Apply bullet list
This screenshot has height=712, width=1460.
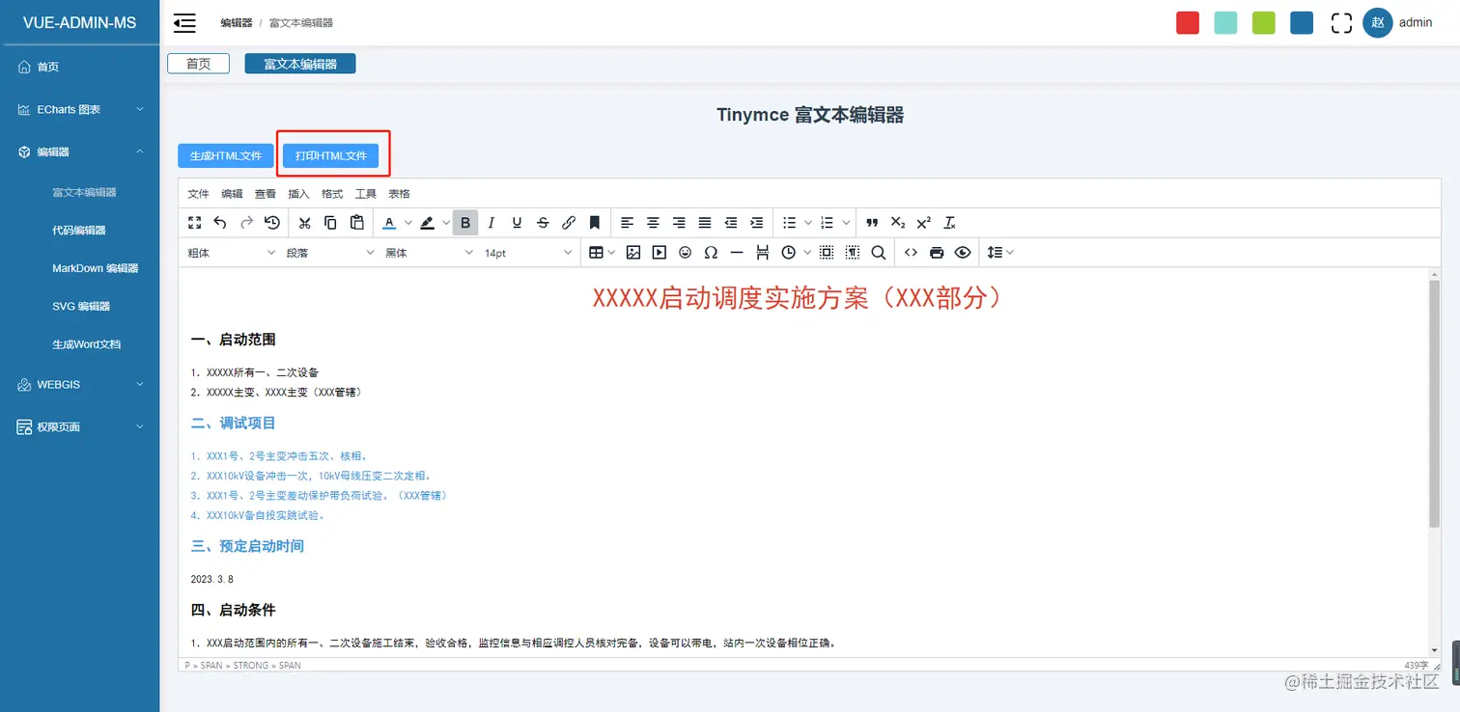[x=789, y=223]
